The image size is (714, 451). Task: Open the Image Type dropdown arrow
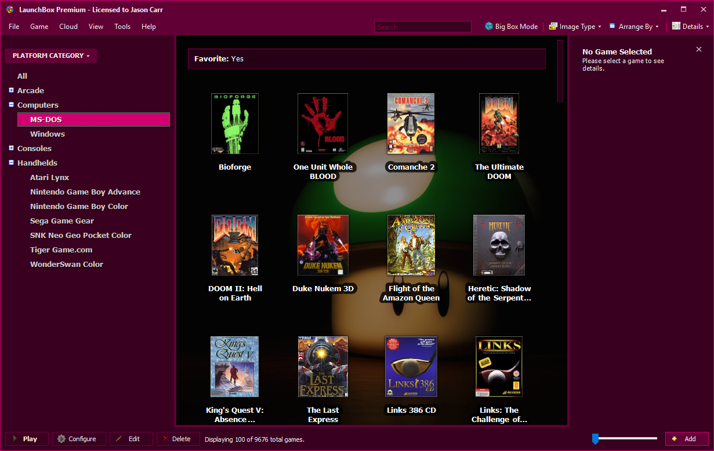(x=600, y=27)
